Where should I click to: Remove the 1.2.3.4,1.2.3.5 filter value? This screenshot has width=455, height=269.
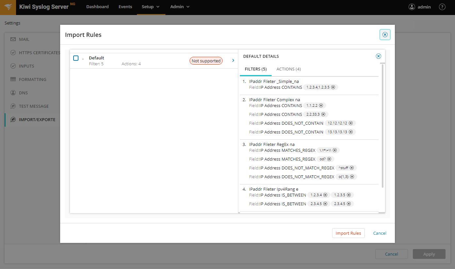tap(333, 87)
